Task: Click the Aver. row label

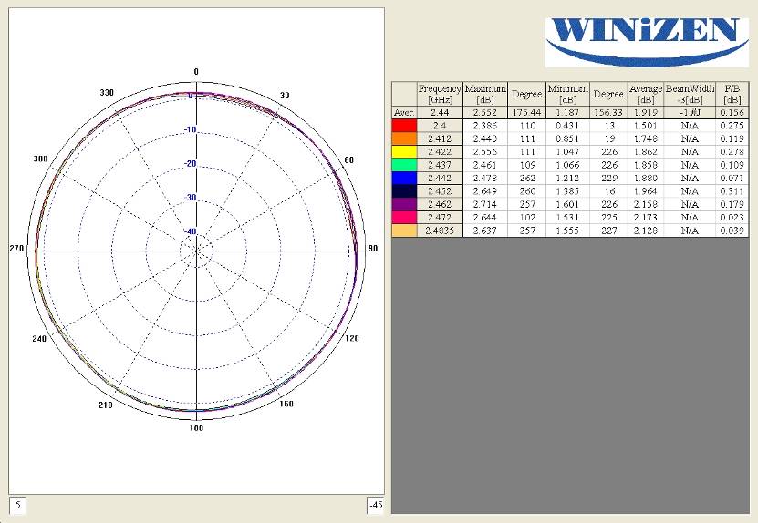Action: (x=404, y=112)
